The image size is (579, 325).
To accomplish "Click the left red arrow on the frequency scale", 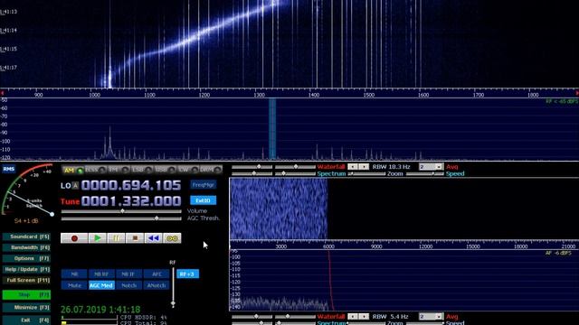I will click(x=2, y=93).
